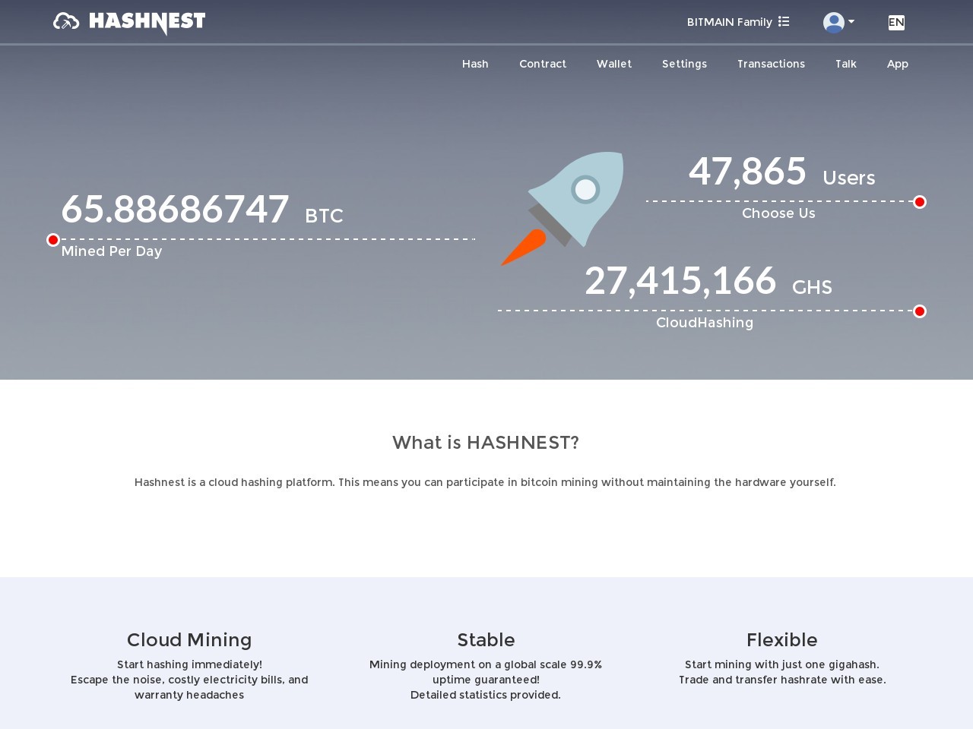Viewport: 973px width, 729px height.
Task: Go to the App page
Action: pos(898,64)
